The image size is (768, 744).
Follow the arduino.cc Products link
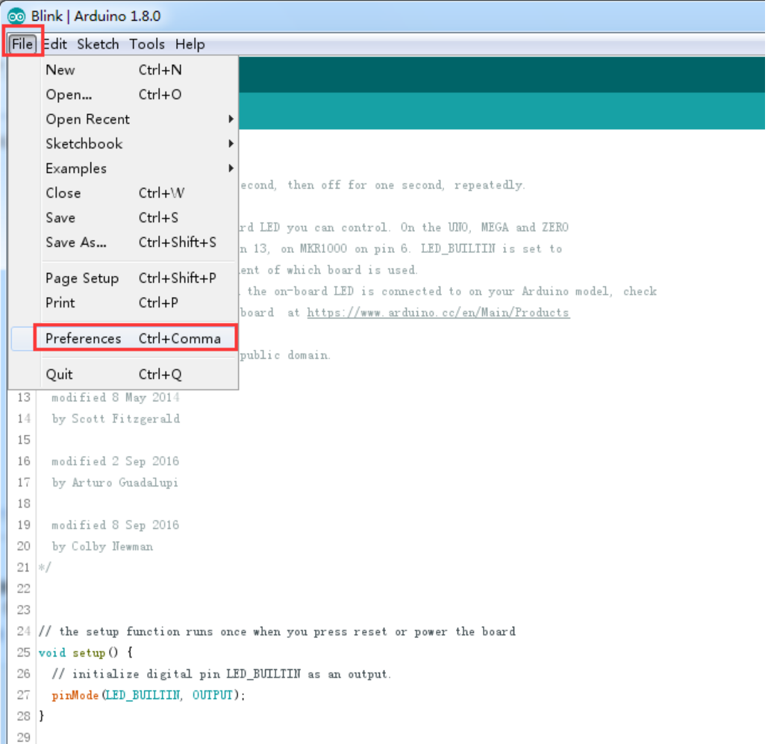438,313
